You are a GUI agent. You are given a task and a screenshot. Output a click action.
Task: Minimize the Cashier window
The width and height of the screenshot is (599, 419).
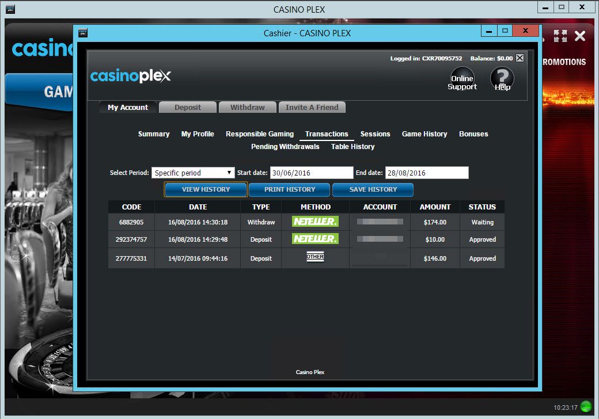pyautogui.click(x=489, y=31)
